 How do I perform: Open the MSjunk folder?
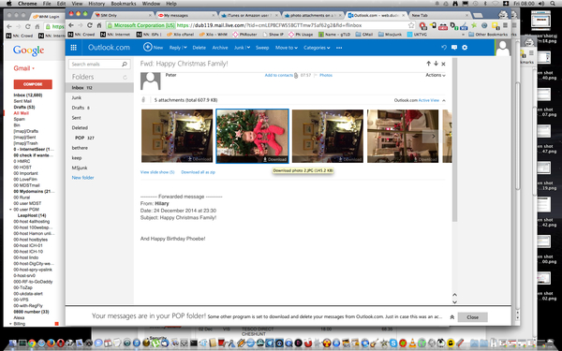click(x=99, y=168)
